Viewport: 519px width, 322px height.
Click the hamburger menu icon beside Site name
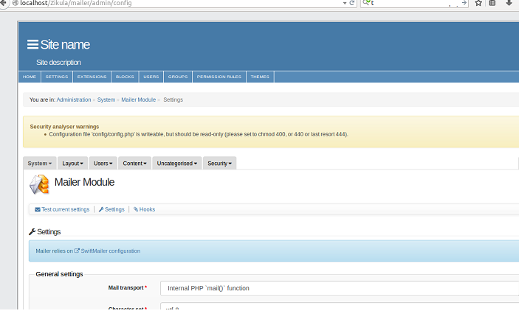click(x=32, y=44)
